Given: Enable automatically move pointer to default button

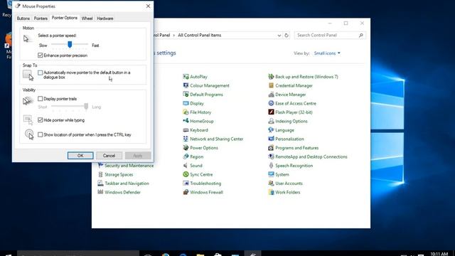Looking at the screenshot, I should (x=41, y=73).
